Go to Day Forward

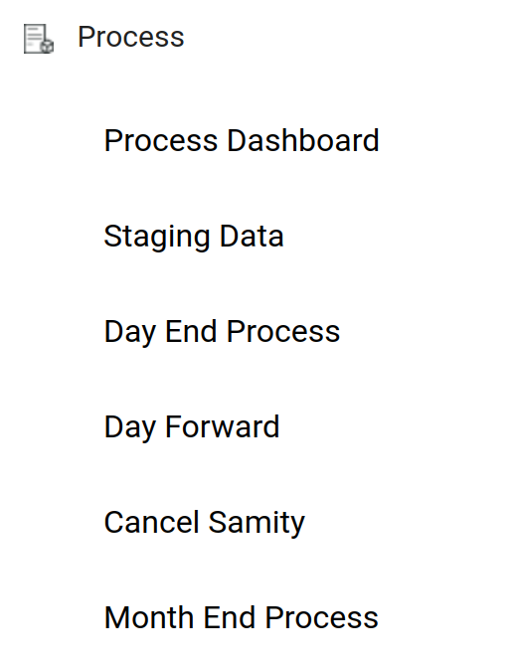[x=192, y=427]
